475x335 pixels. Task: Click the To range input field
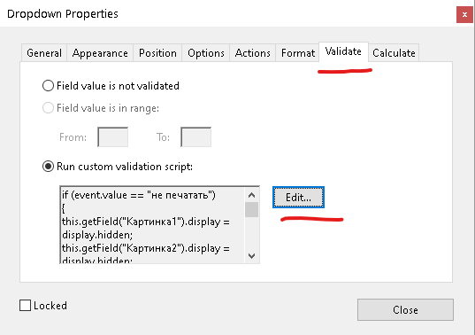pyautogui.click(x=196, y=136)
